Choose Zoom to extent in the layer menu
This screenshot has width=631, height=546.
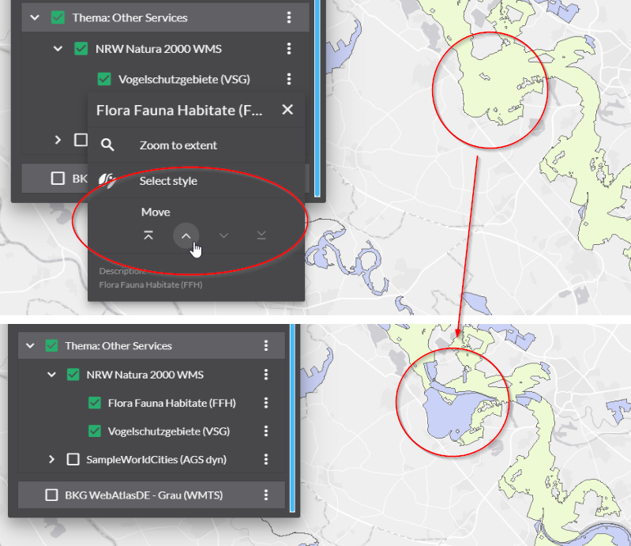click(x=178, y=145)
